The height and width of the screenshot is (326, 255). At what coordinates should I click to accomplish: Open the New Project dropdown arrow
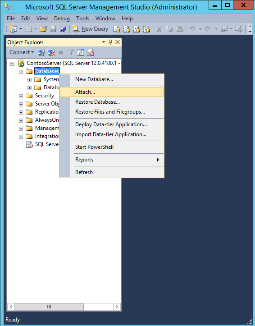21,29
